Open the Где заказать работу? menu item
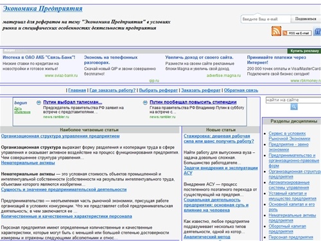Viewport: 321px width, 241px height. point(112,90)
